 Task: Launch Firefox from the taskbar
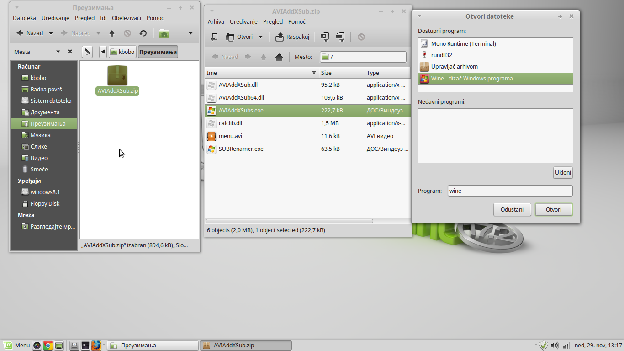click(x=96, y=346)
